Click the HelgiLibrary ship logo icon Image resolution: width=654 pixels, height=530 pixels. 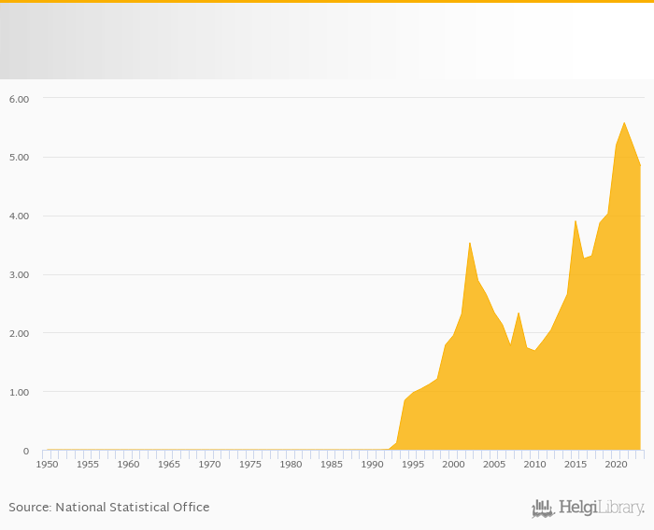click(x=543, y=509)
